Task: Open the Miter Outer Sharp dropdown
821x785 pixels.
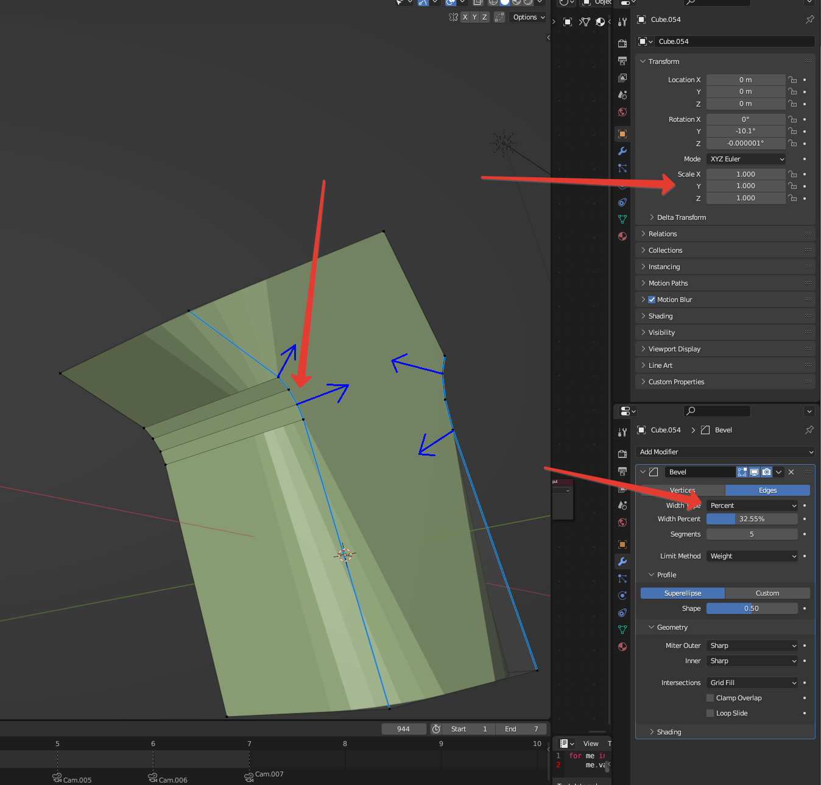Action: tap(752, 646)
